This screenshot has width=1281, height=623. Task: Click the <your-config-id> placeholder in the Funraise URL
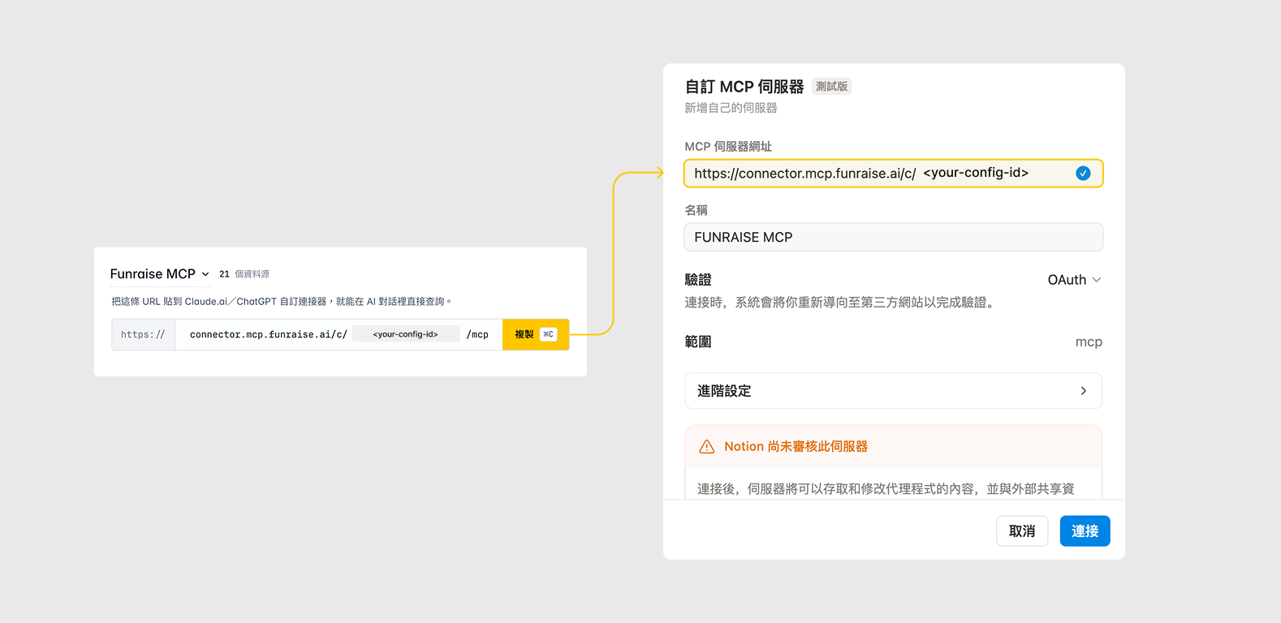(x=406, y=334)
